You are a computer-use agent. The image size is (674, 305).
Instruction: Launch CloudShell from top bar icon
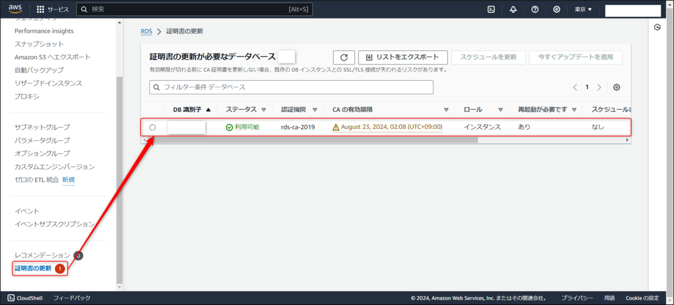[491, 10]
